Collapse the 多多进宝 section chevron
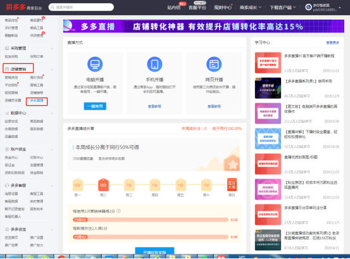The height and width of the screenshot is (259, 350). coord(52,229)
